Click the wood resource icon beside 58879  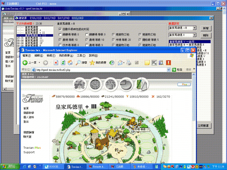pos(54,96)
